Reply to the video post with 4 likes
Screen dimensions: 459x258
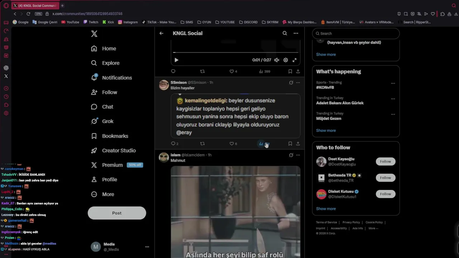point(173,71)
